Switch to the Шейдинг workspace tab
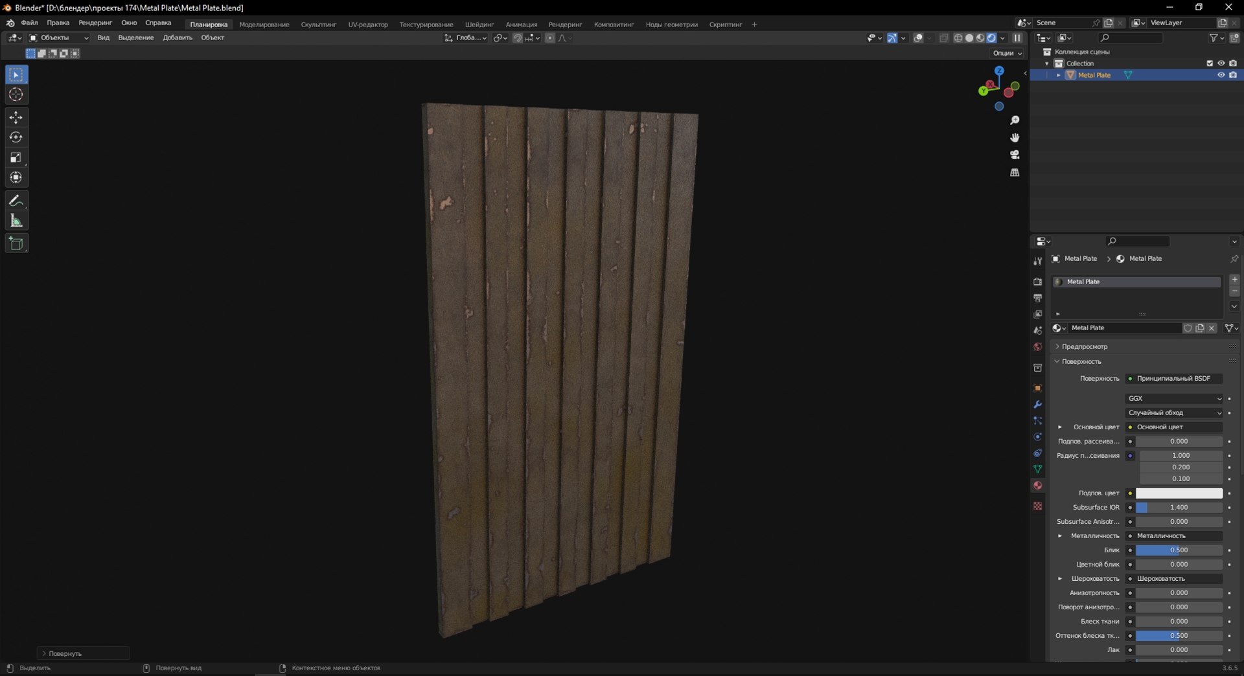Image resolution: width=1244 pixels, height=676 pixels. coord(479,25)
